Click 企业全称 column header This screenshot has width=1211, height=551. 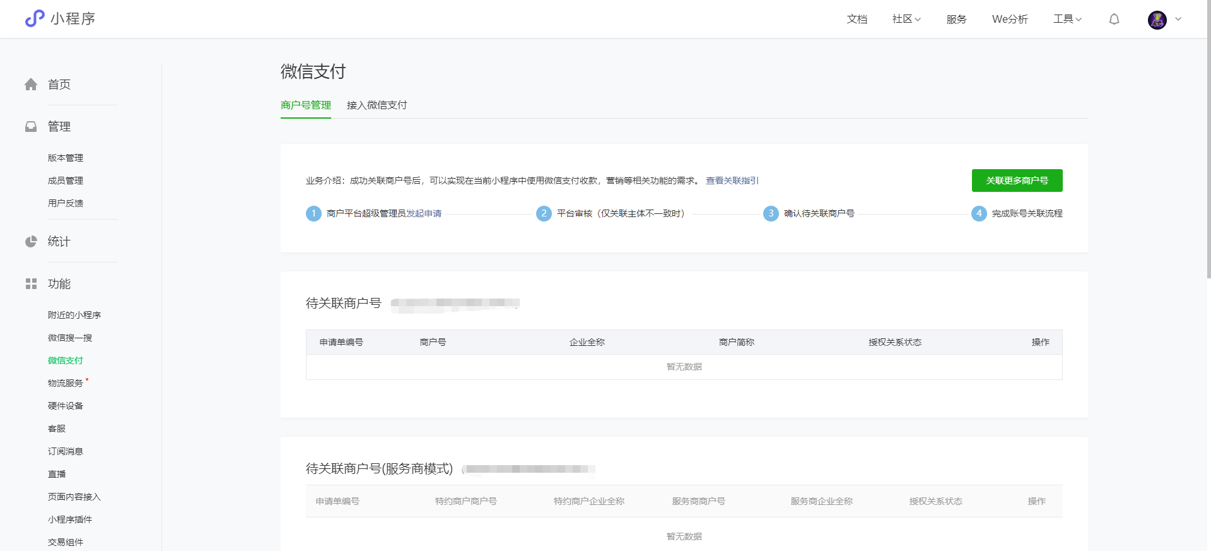587,342
